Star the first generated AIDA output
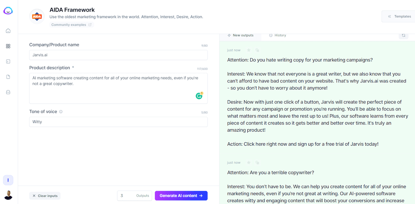 tap(249, 50)
